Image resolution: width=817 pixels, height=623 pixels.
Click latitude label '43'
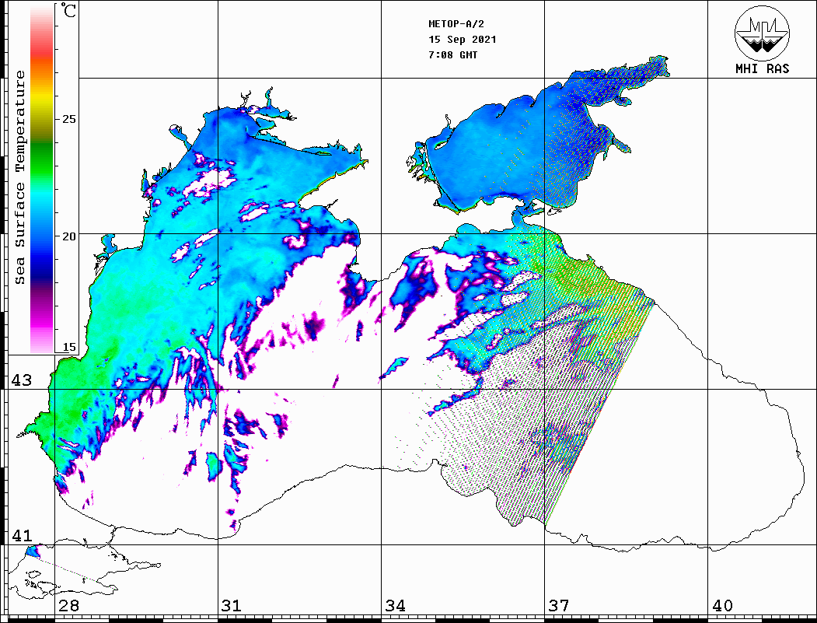tap(21, 380)
